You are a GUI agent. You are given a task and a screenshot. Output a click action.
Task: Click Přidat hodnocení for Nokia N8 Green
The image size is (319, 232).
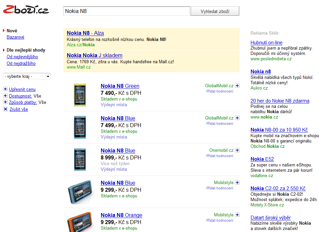(220, 91)
